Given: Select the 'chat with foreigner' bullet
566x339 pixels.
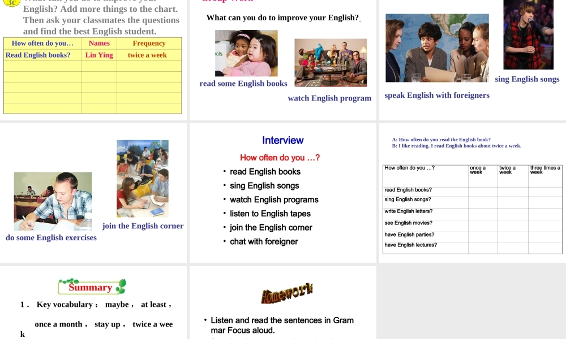Looking at the screenshot, I should (x=264, y=242).
